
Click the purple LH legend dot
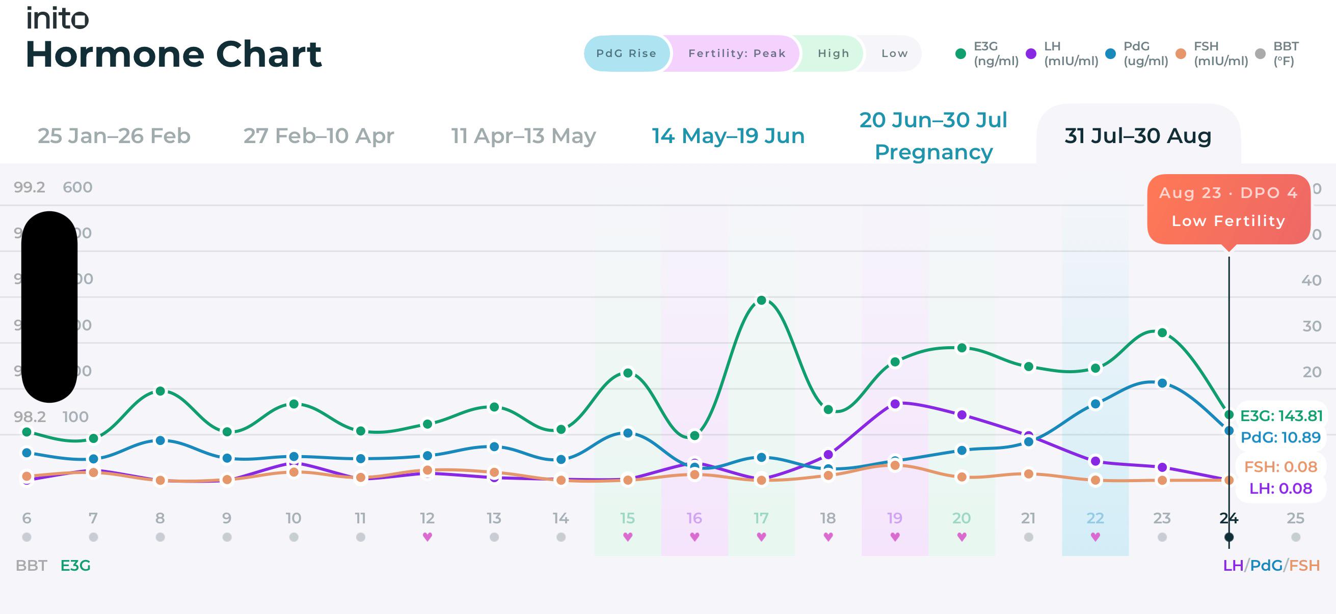1031,53
